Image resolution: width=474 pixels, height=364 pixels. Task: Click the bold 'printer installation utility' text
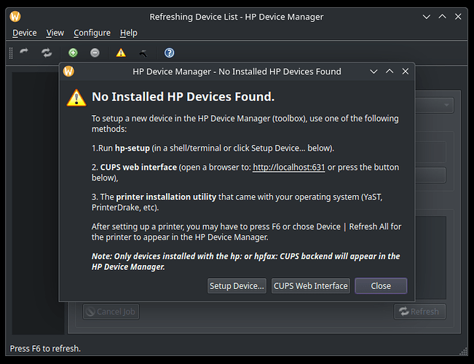coord(166,197)
